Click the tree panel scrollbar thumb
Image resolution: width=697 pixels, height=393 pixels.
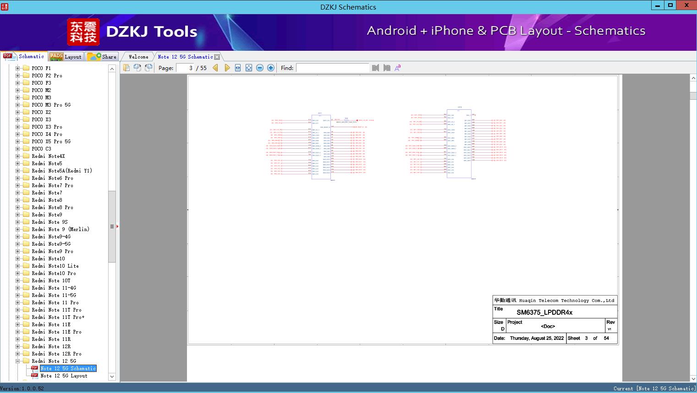coord(112,226)
